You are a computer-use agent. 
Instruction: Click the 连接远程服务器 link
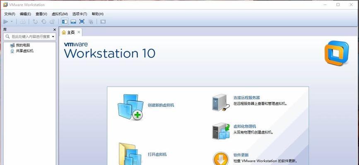[x=247, y=98]
